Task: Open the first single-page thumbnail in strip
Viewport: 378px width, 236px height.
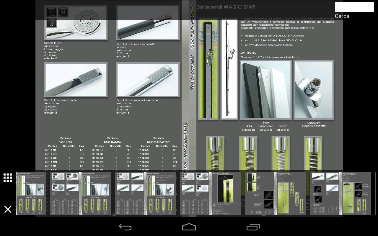Action: coord(31,193)
